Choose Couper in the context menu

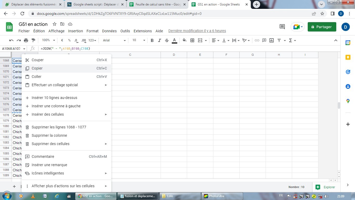point(66,60)
